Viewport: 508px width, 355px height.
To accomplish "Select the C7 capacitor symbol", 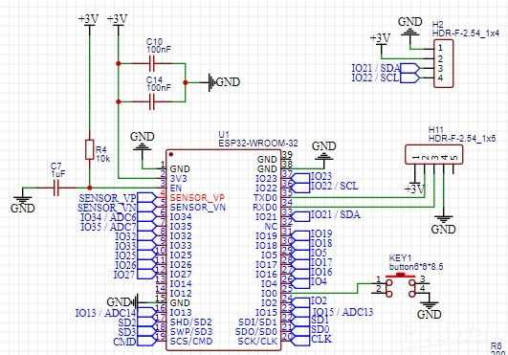I will tap(56, 188).
